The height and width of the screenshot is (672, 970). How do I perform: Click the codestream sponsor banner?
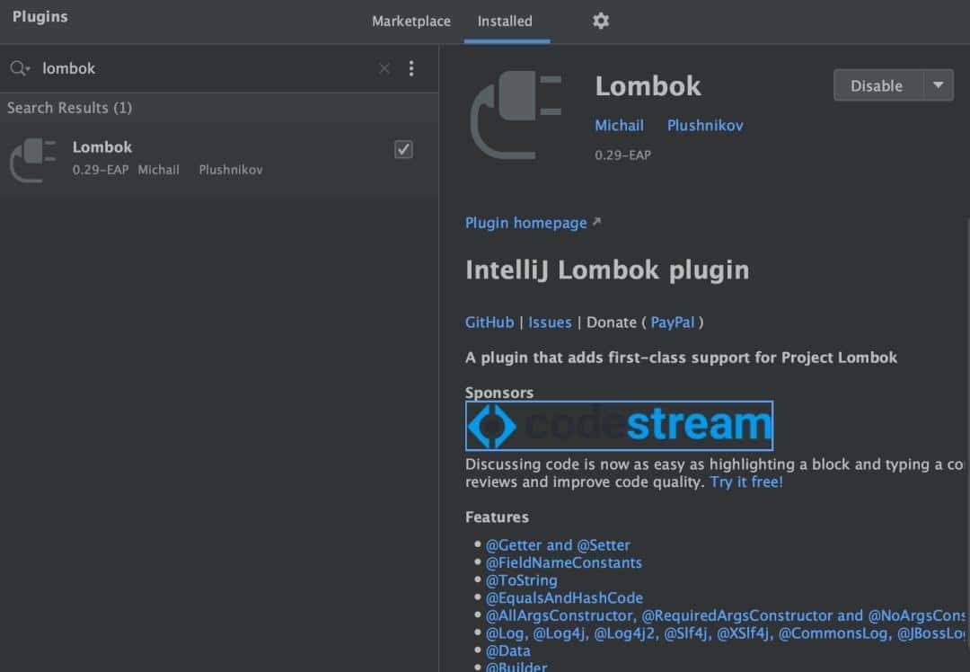pyautogui.click(x=619, y=426)
